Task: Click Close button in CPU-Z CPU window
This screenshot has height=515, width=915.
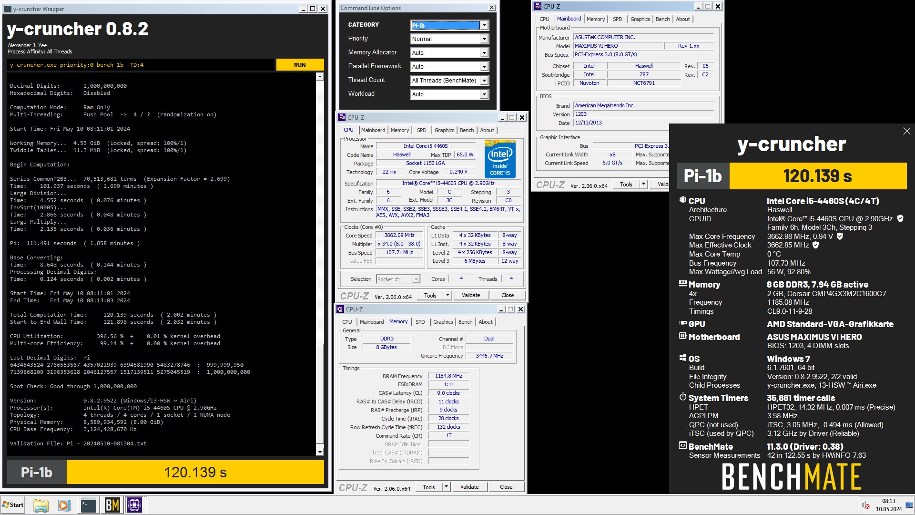Action: (x=508, y=295)
